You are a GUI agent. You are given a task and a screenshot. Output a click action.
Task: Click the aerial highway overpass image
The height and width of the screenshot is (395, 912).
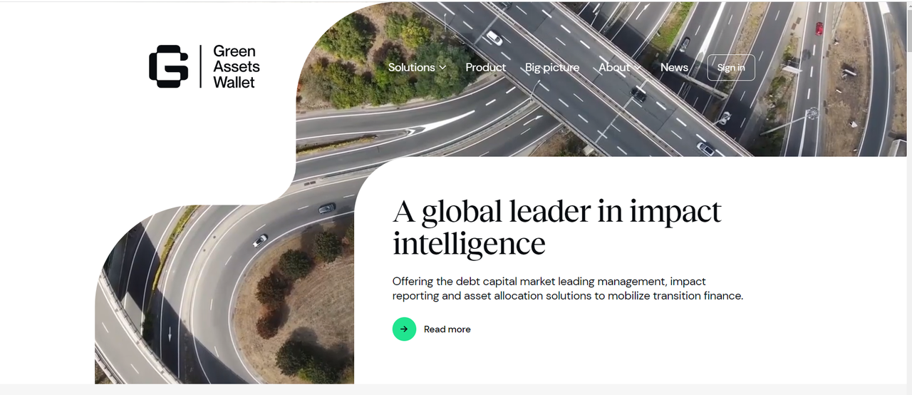pyautogui.click(x=602, y=78)
